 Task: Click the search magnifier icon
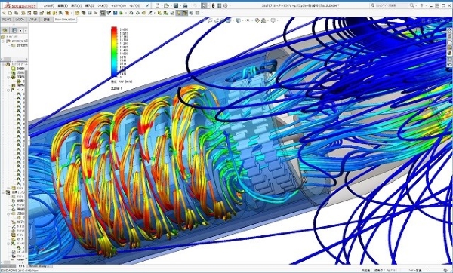tap(411, 5)
